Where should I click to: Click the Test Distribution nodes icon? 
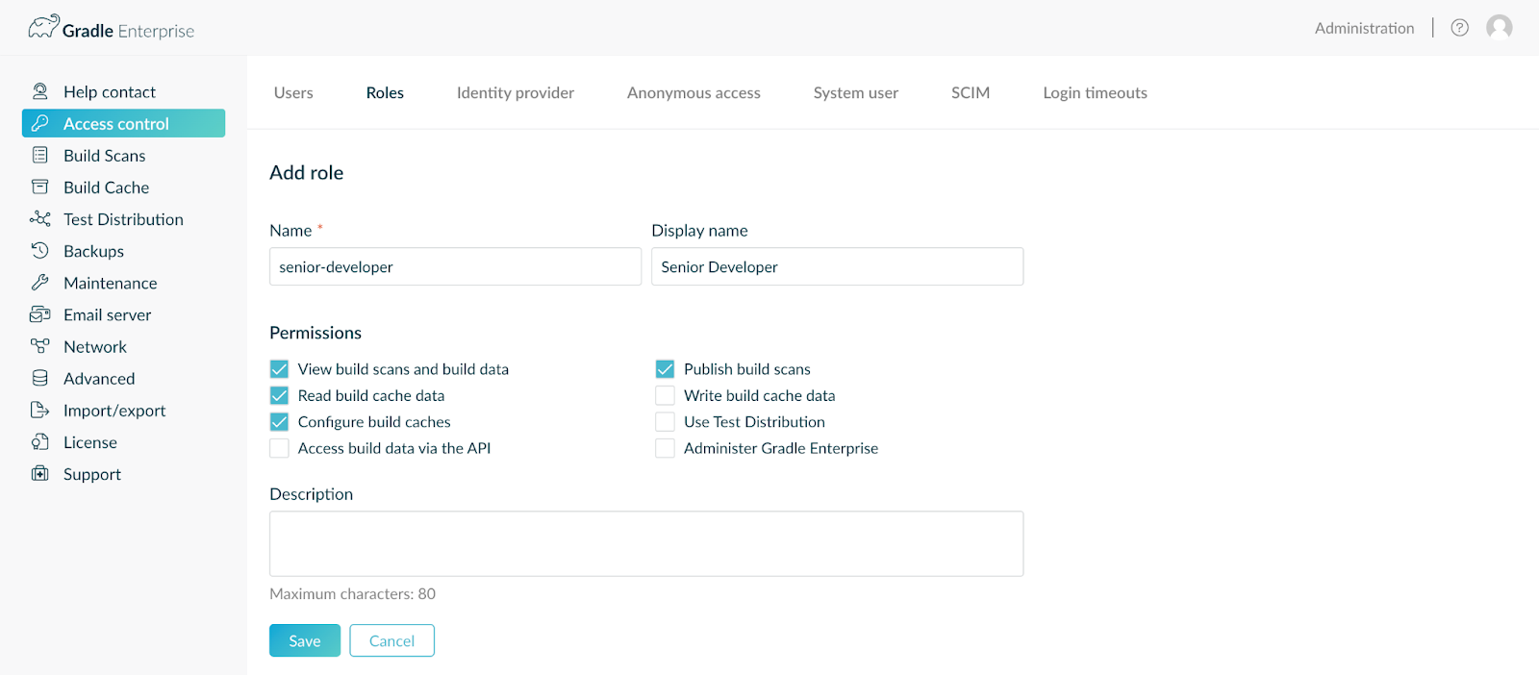click(x=40, y=218)
